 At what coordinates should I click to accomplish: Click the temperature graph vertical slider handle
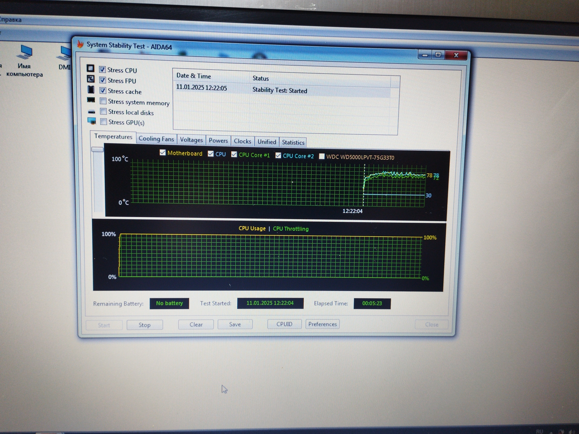pyautogui.click(x=97, y=149)
